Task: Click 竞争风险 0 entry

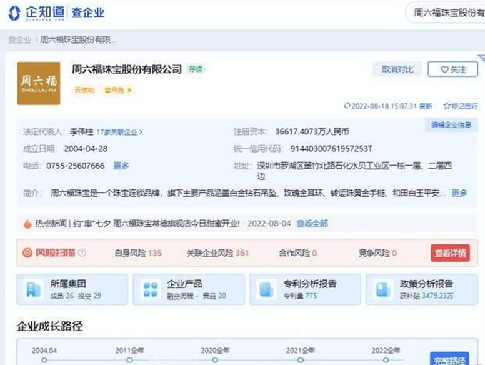Action: pos(377,253)
